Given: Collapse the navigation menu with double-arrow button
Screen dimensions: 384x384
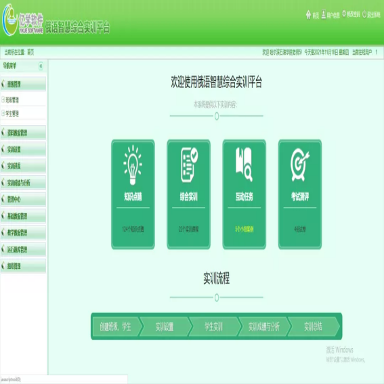Looking at the screenshot, I should point(41,66).
